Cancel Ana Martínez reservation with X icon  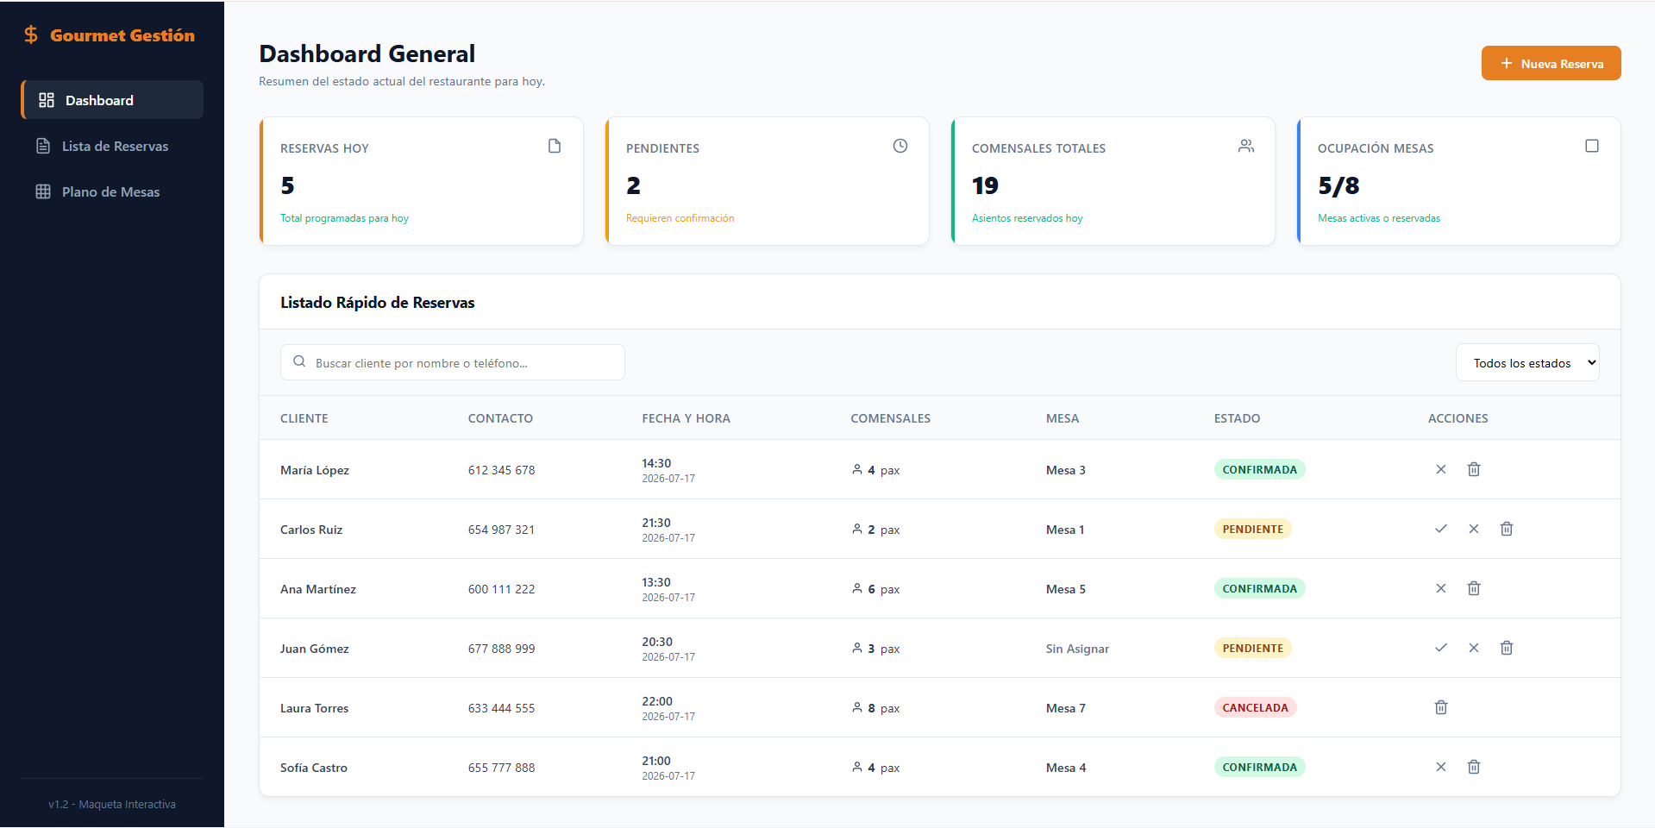click(x=1440, y=588)
